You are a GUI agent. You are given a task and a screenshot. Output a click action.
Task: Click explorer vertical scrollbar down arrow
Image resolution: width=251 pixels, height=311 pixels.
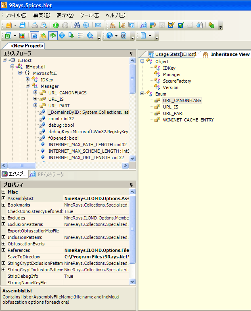tap(132, 158)
